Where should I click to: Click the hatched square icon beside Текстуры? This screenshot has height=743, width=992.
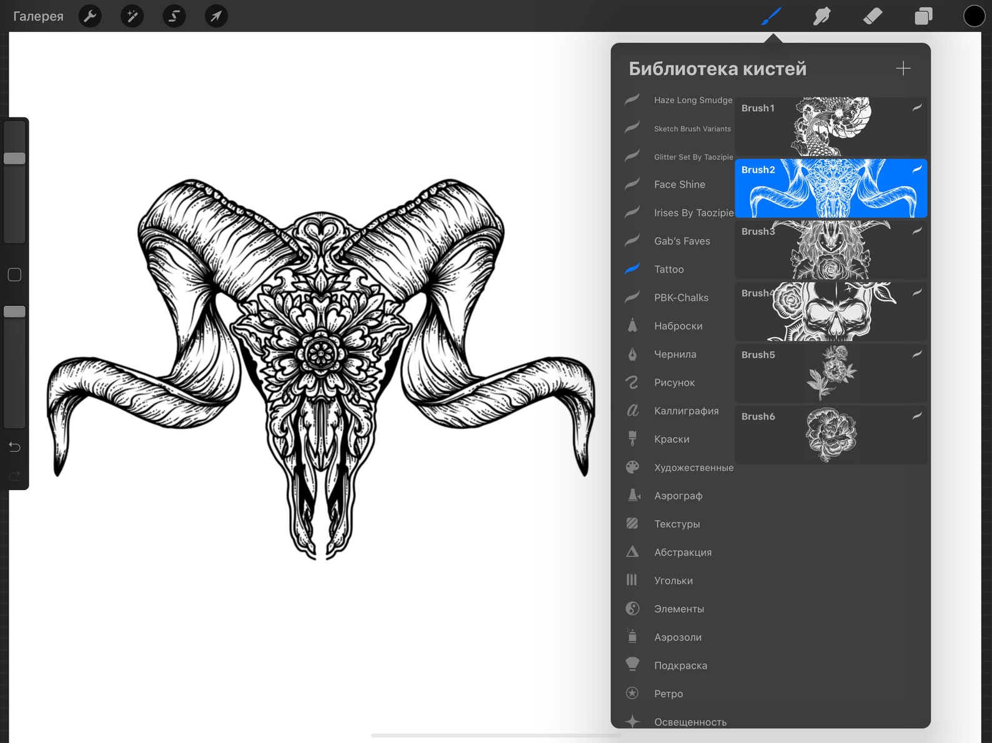(x=633, y=523)
